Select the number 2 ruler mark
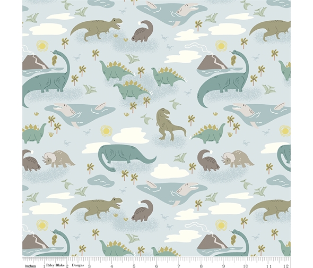313x268 pixels. point(67,266)
